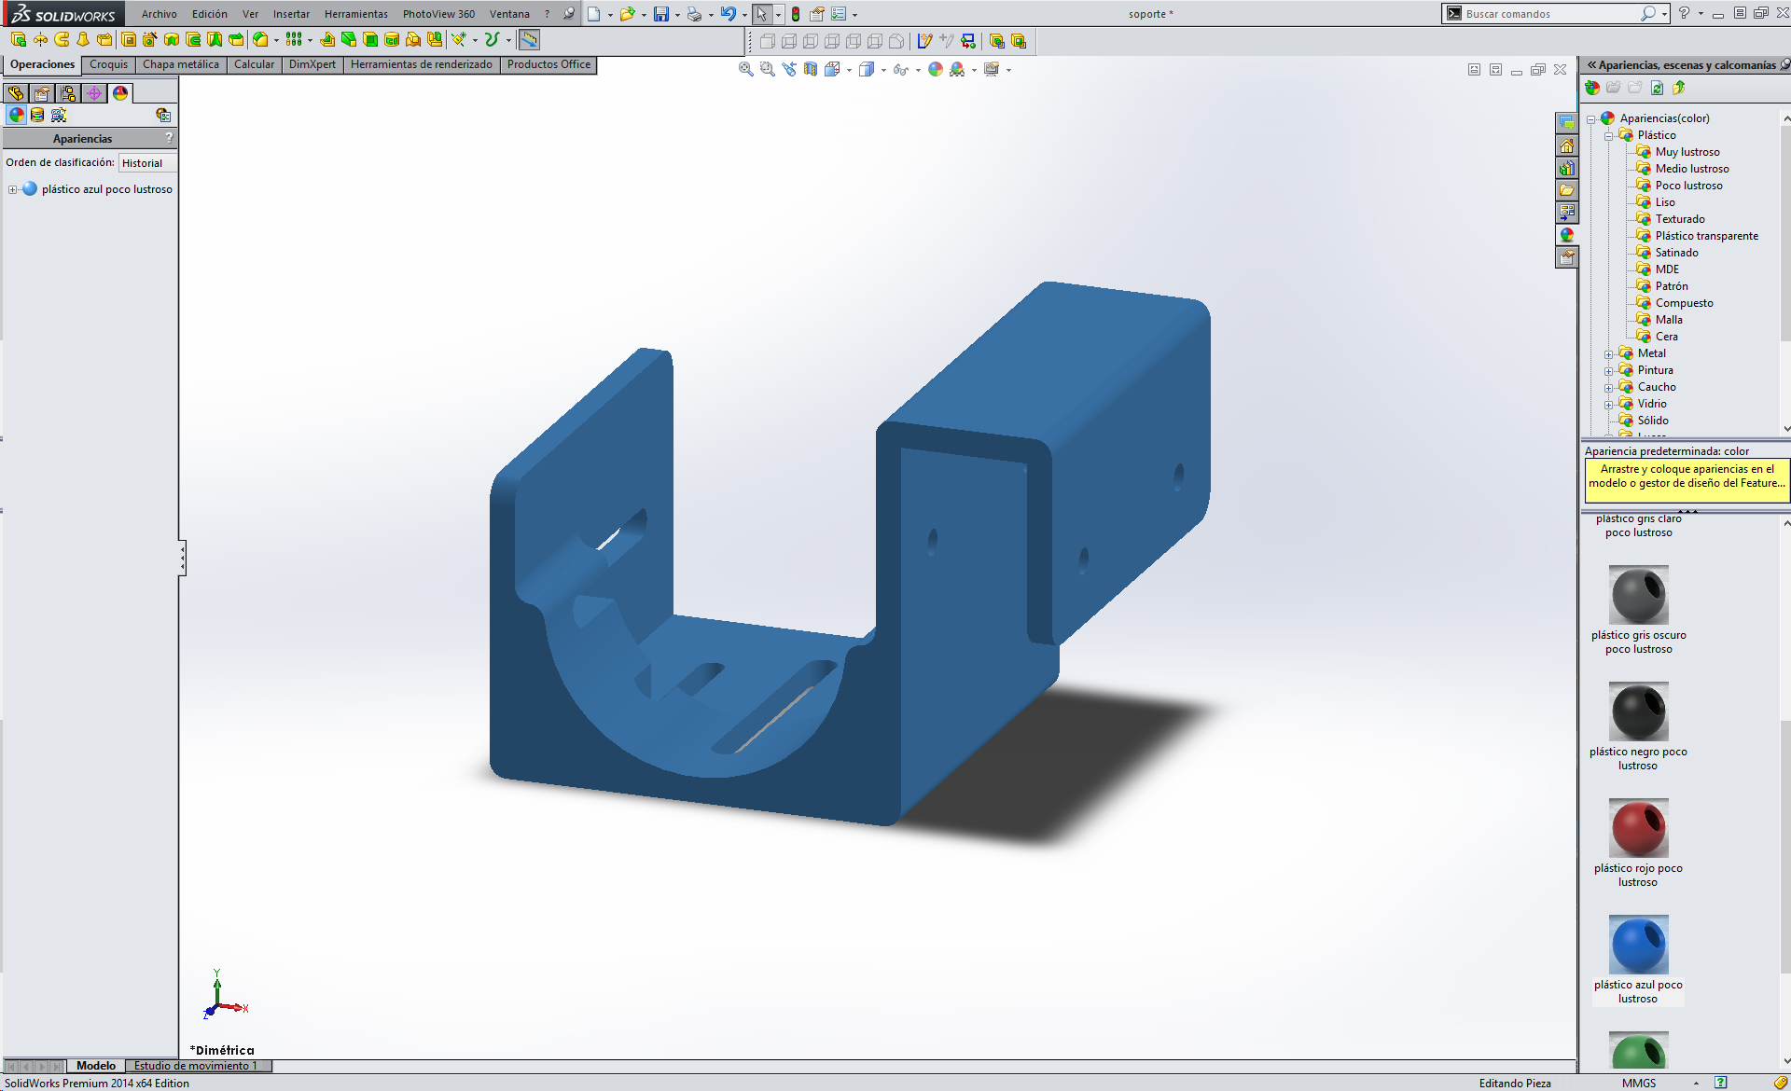1791x1091 pixels.
Task: Expand the Caucho folder node
Action: coord(1609,388)
